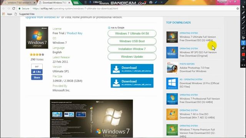Open the pen size 30 setting
This screenshot has height=138, width=246.
tap(243, 60)
